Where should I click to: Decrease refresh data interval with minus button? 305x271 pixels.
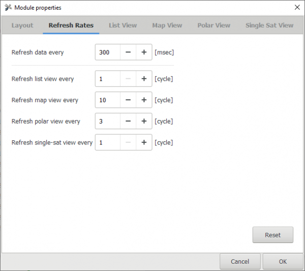(128, 52)
